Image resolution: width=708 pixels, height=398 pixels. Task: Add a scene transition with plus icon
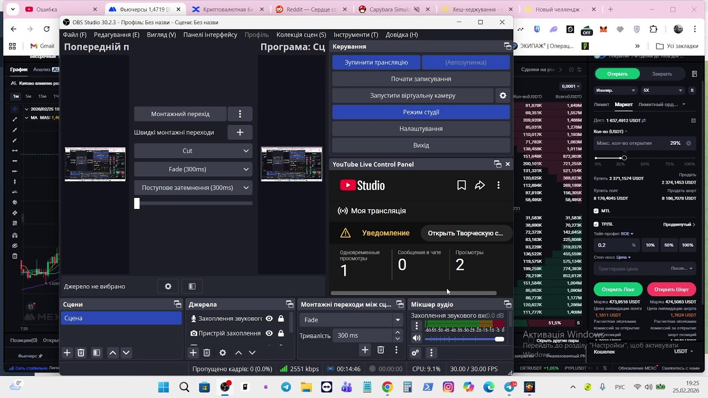pos(365,350)
